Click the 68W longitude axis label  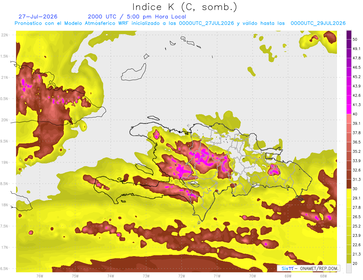tap(323, 276)
